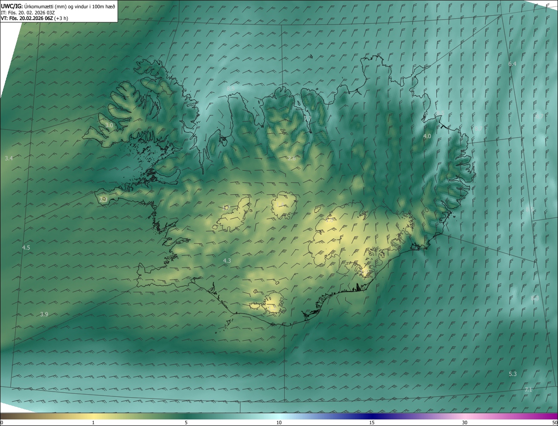
Task: Click the 30 label on the color scale
Action: pos(465,423)
